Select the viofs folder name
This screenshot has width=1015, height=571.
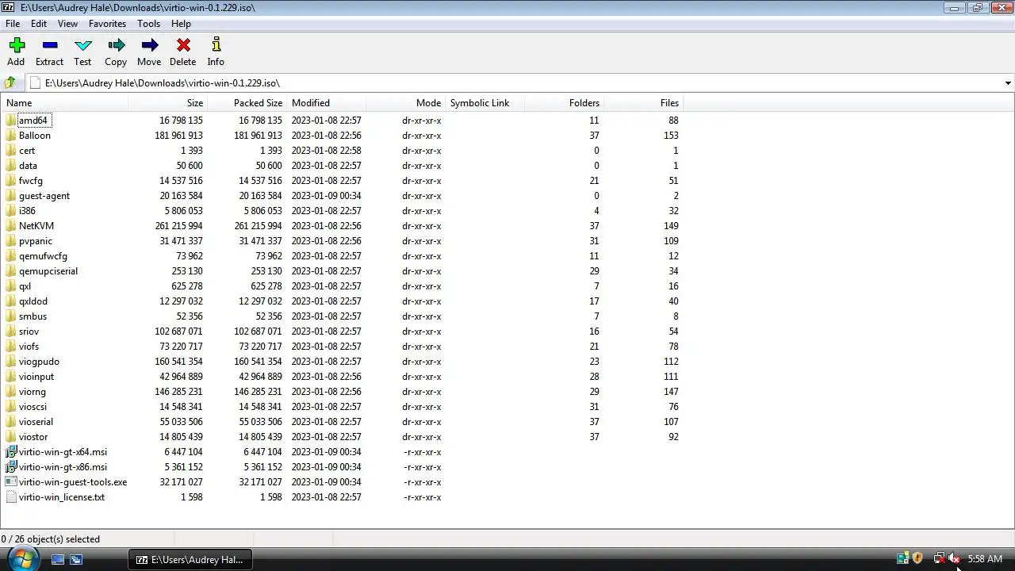pos(29,347)
